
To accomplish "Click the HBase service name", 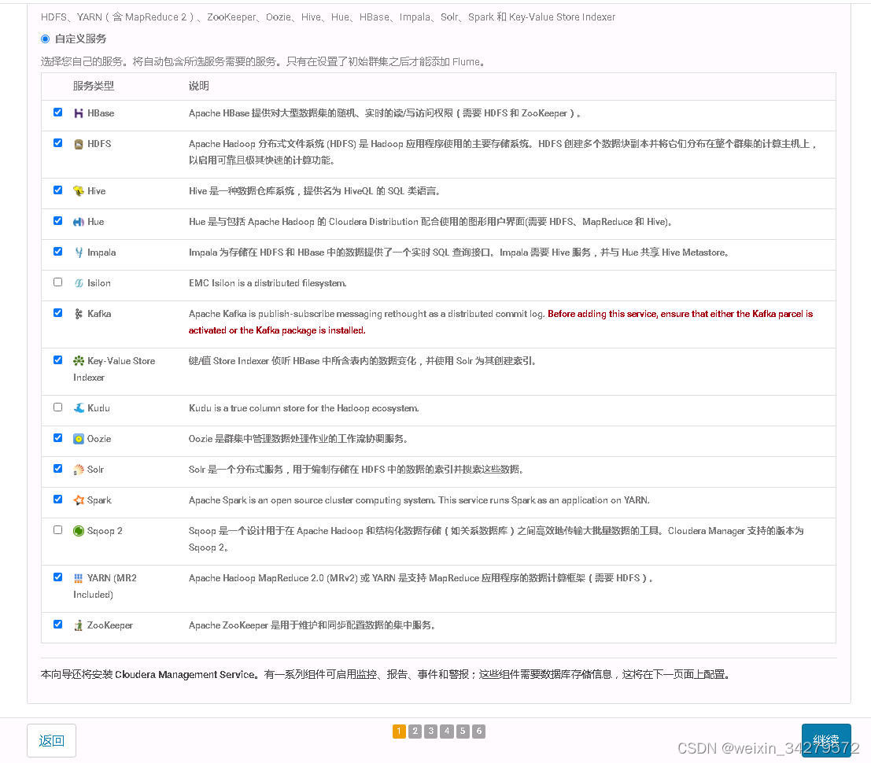I will click(x=101, y=113).
